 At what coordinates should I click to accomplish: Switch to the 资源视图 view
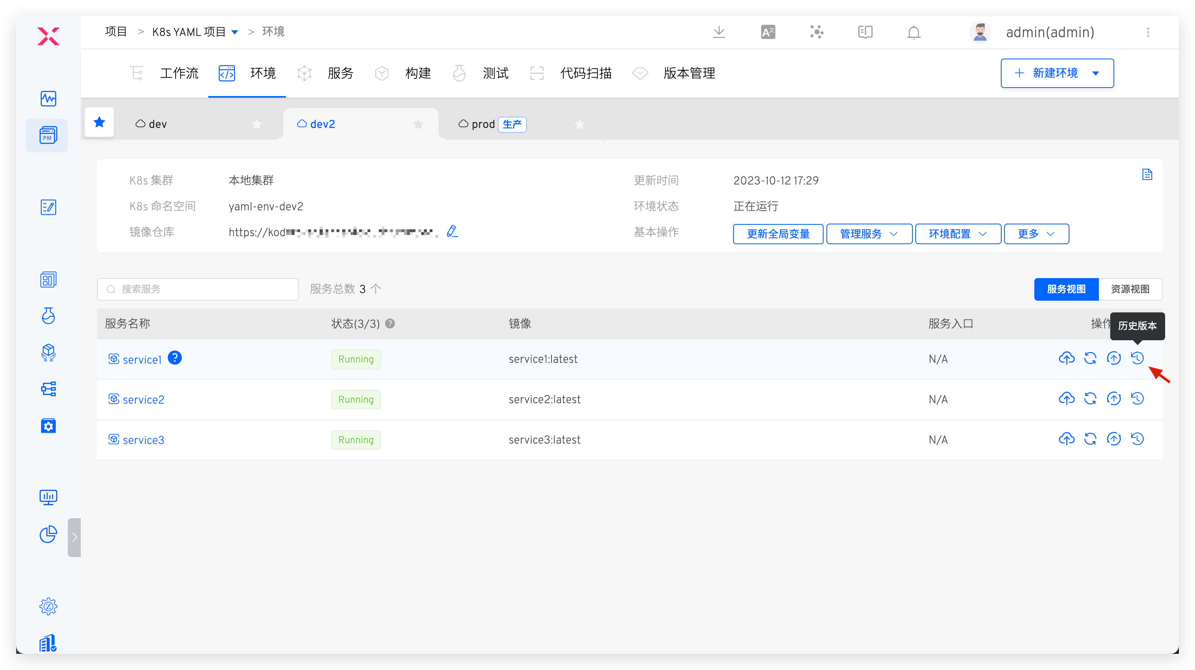click(1130, 289)
